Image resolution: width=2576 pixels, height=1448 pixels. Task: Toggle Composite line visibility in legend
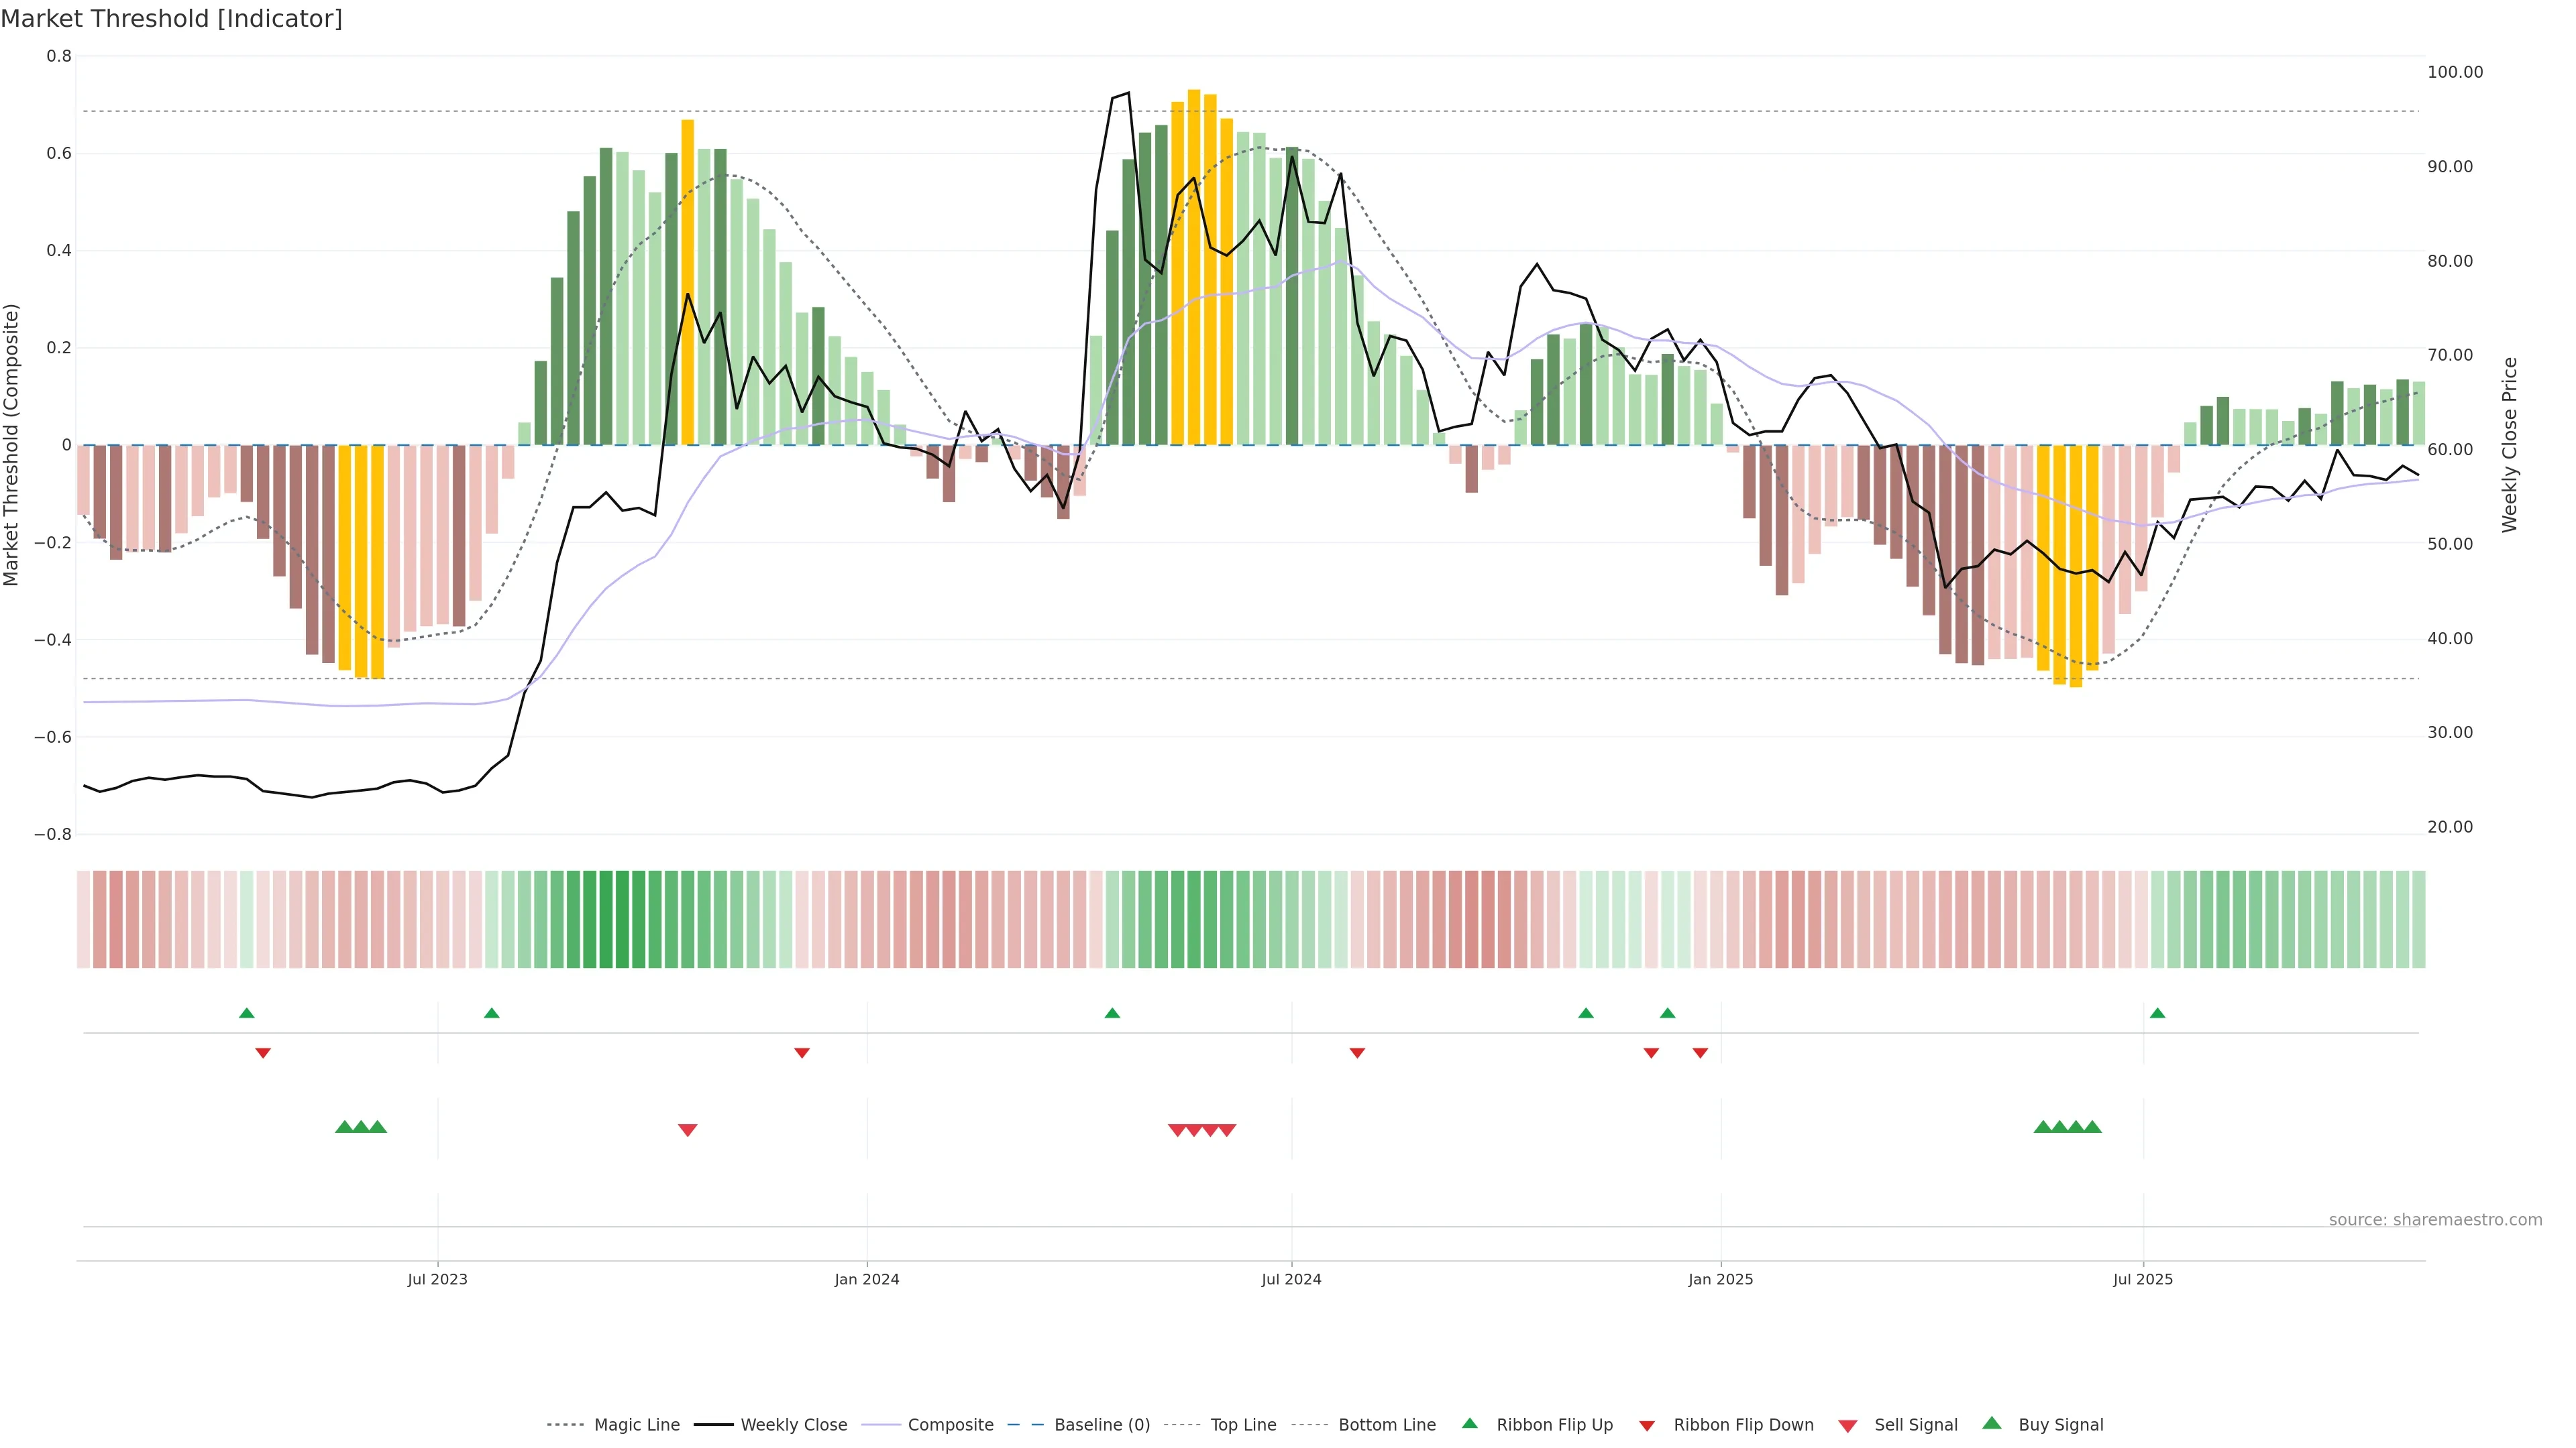click(x=950, y=1425)
